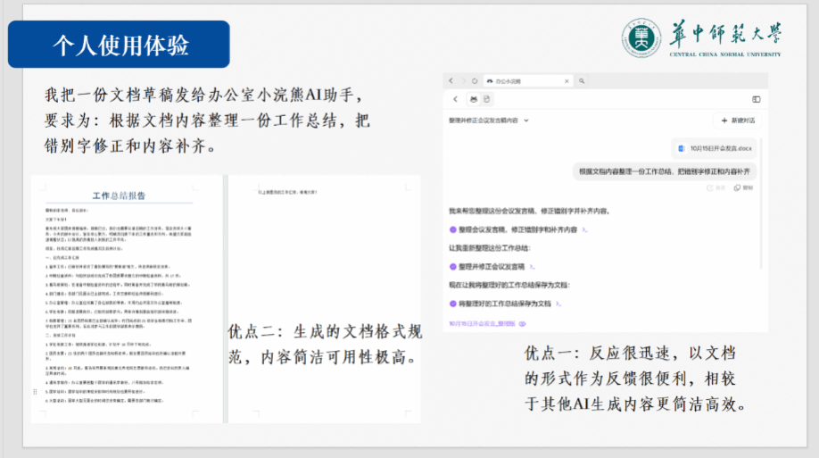This screenshot has width=819, height=458.
Task: Click the raccoon assistant icon
Action: (x=474, y=99)
